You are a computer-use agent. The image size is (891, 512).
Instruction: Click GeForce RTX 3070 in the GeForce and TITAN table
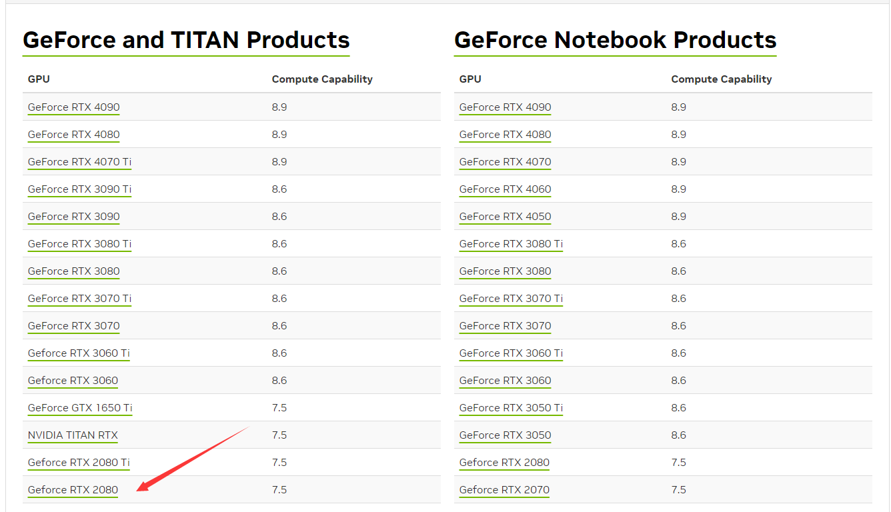74,326
